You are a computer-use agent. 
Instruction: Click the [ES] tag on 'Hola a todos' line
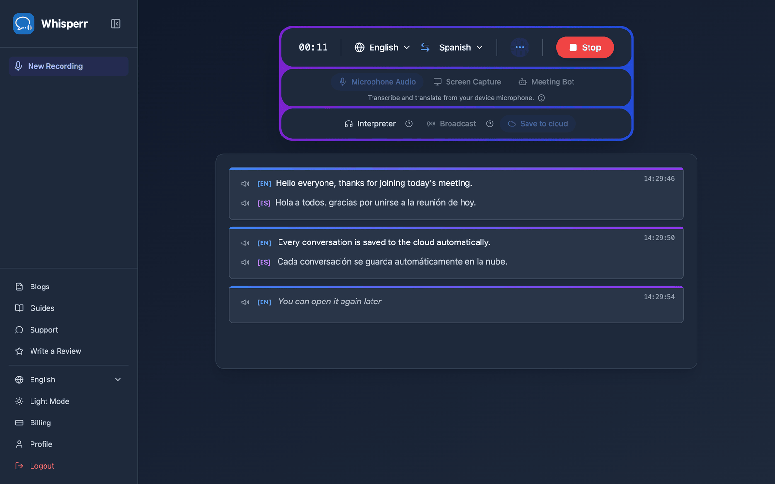click(x=264, y=203)
